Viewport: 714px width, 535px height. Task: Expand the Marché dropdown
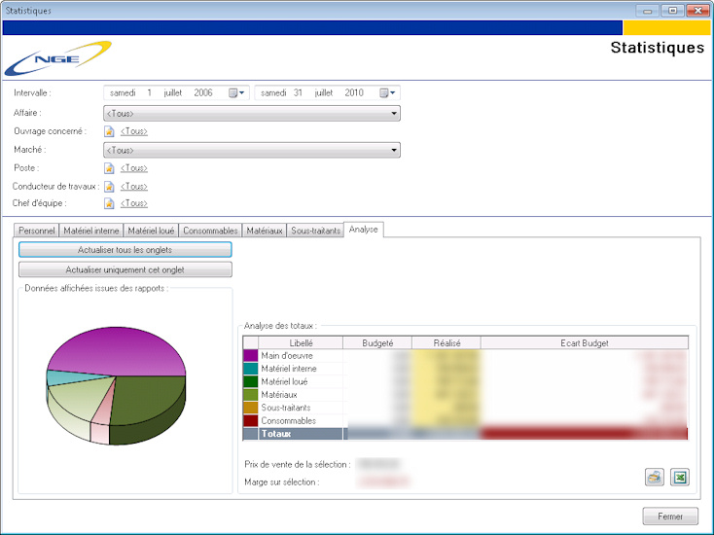pyautogui.click(x=394, y=151)
